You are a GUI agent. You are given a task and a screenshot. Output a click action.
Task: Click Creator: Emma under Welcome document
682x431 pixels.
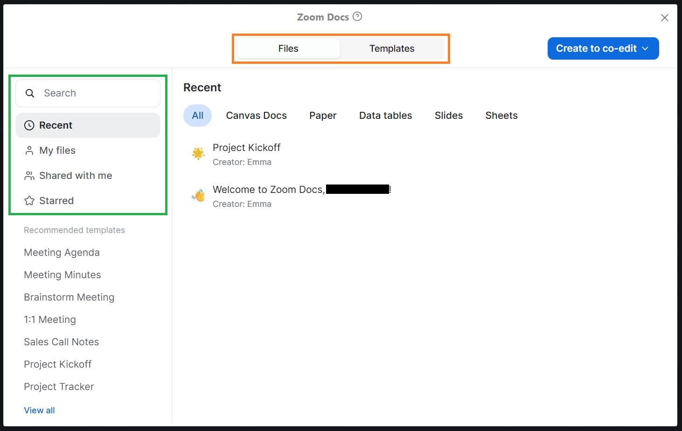coord(242,204)
